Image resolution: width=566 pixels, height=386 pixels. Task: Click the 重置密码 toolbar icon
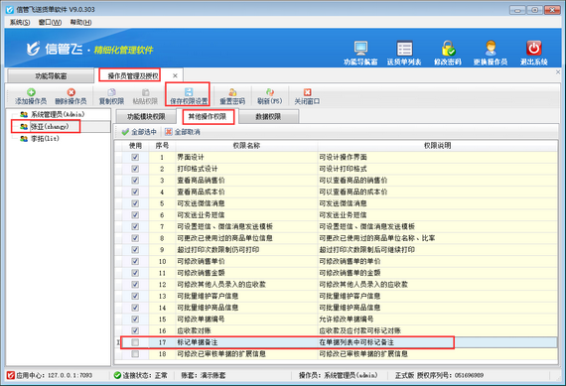pos(232,92)
